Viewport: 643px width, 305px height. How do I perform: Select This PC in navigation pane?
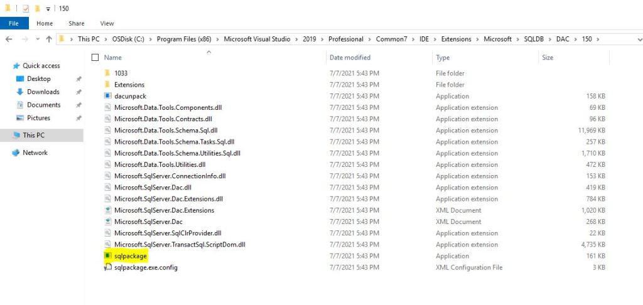pyautogui.click(x=33, y=135)
